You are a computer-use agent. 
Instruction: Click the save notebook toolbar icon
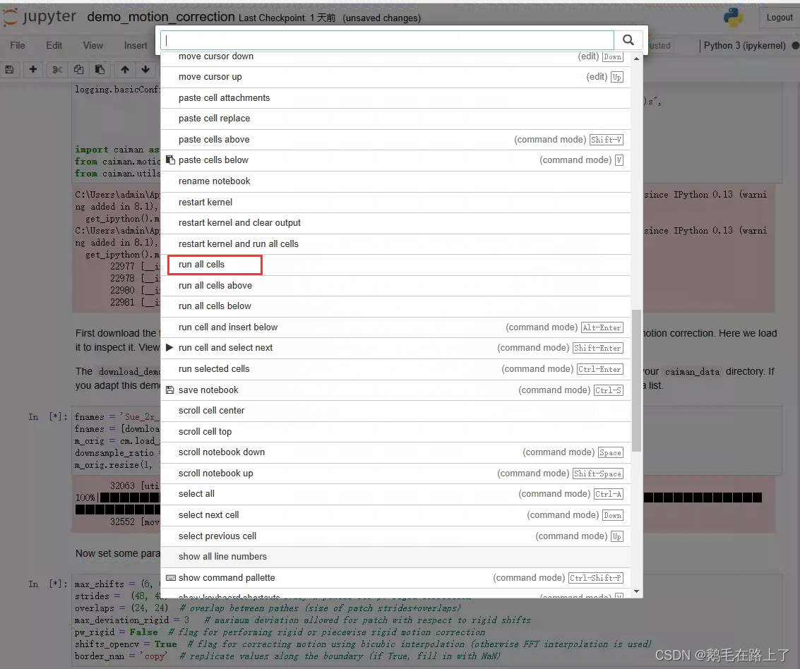(x=9, y=69)
